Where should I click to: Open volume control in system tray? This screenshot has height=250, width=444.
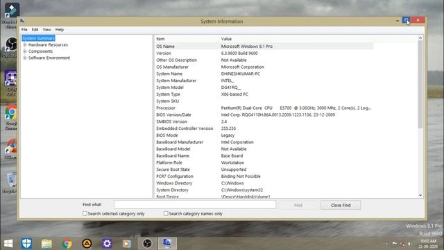(x=409, y=244)
